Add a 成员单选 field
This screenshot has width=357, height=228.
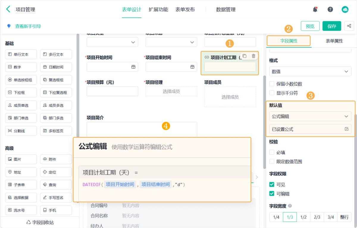21,105
